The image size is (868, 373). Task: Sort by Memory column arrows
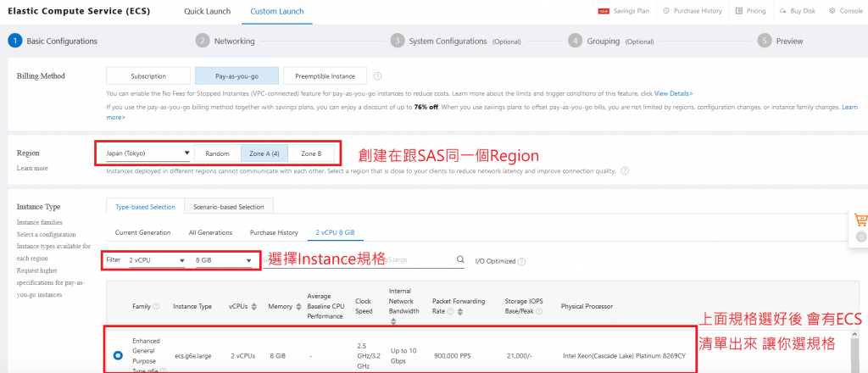click(299, 306)
